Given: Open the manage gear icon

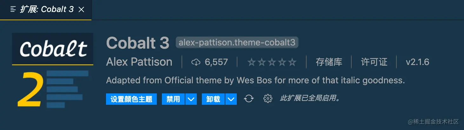Looking at the screenshot, I should (268, 99).
